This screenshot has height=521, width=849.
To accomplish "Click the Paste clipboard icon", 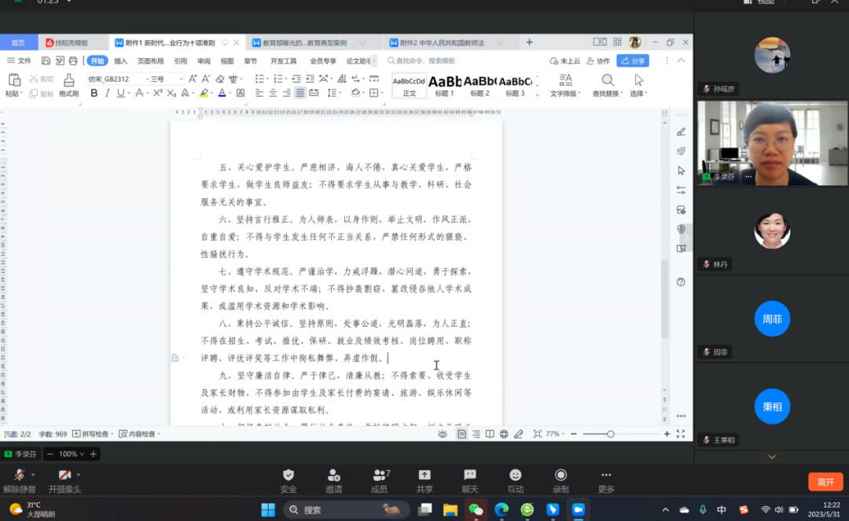I will [14, 80].
